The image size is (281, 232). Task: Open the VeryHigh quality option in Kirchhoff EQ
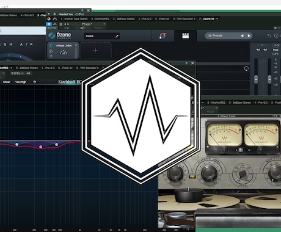coord(21,82)
